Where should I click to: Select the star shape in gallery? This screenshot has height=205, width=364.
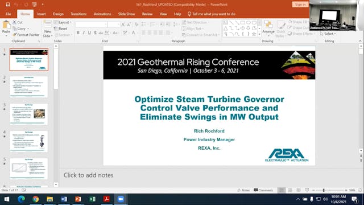click(254, 34)
